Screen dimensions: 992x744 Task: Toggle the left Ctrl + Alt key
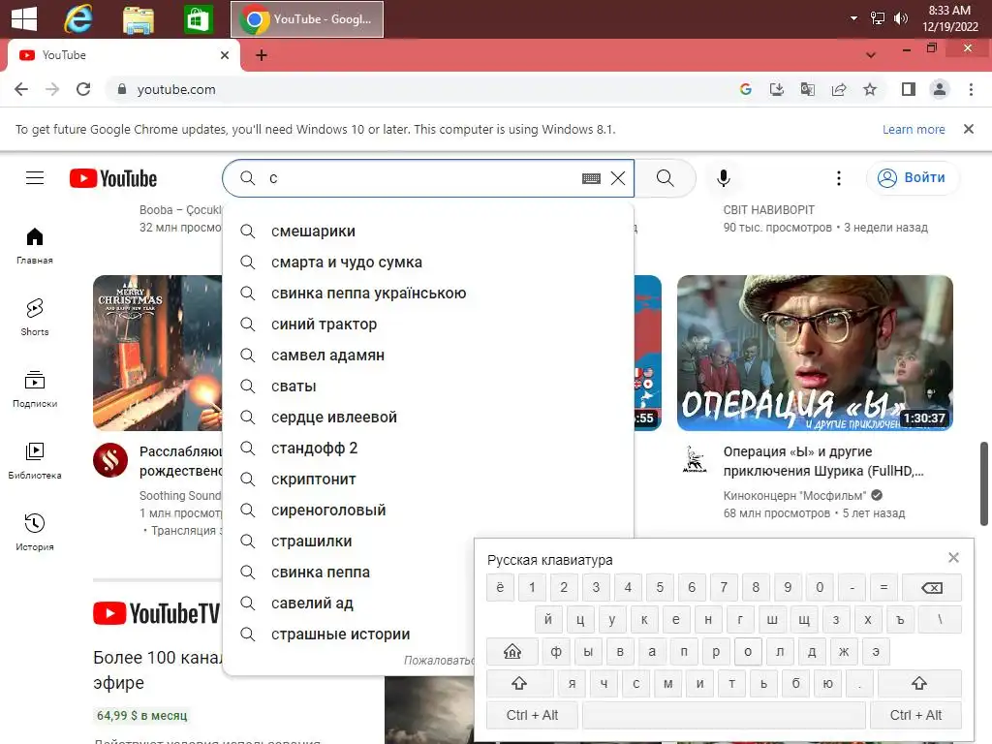tap(532, 716)
